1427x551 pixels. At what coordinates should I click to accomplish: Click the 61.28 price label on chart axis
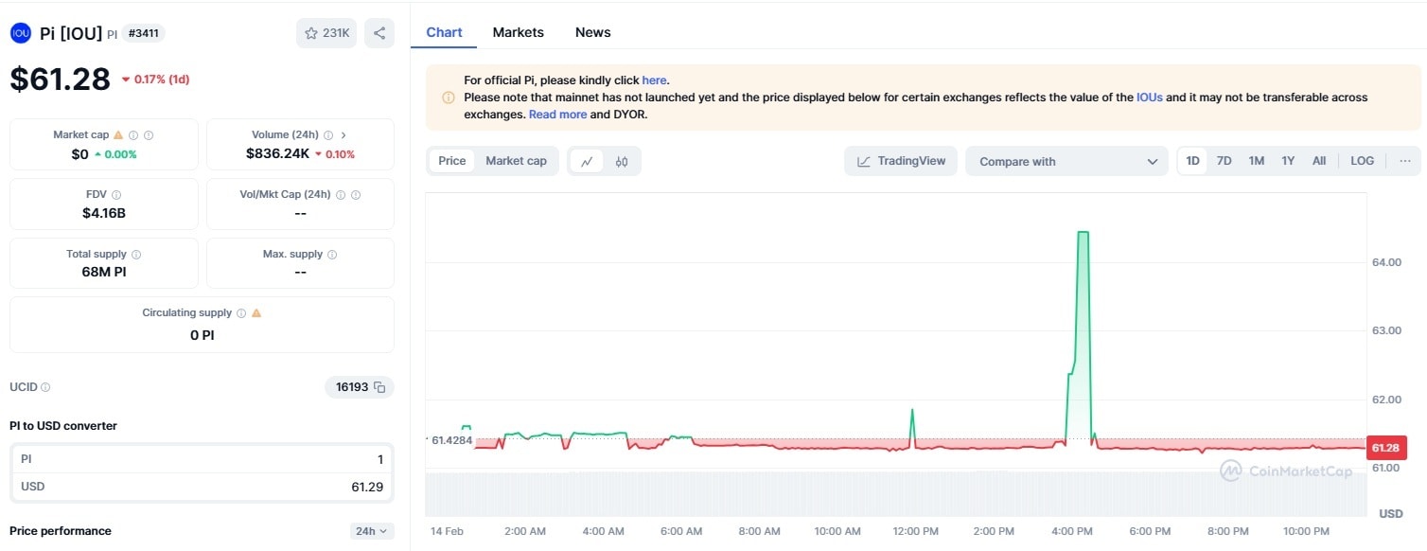tap(1385, 448)
